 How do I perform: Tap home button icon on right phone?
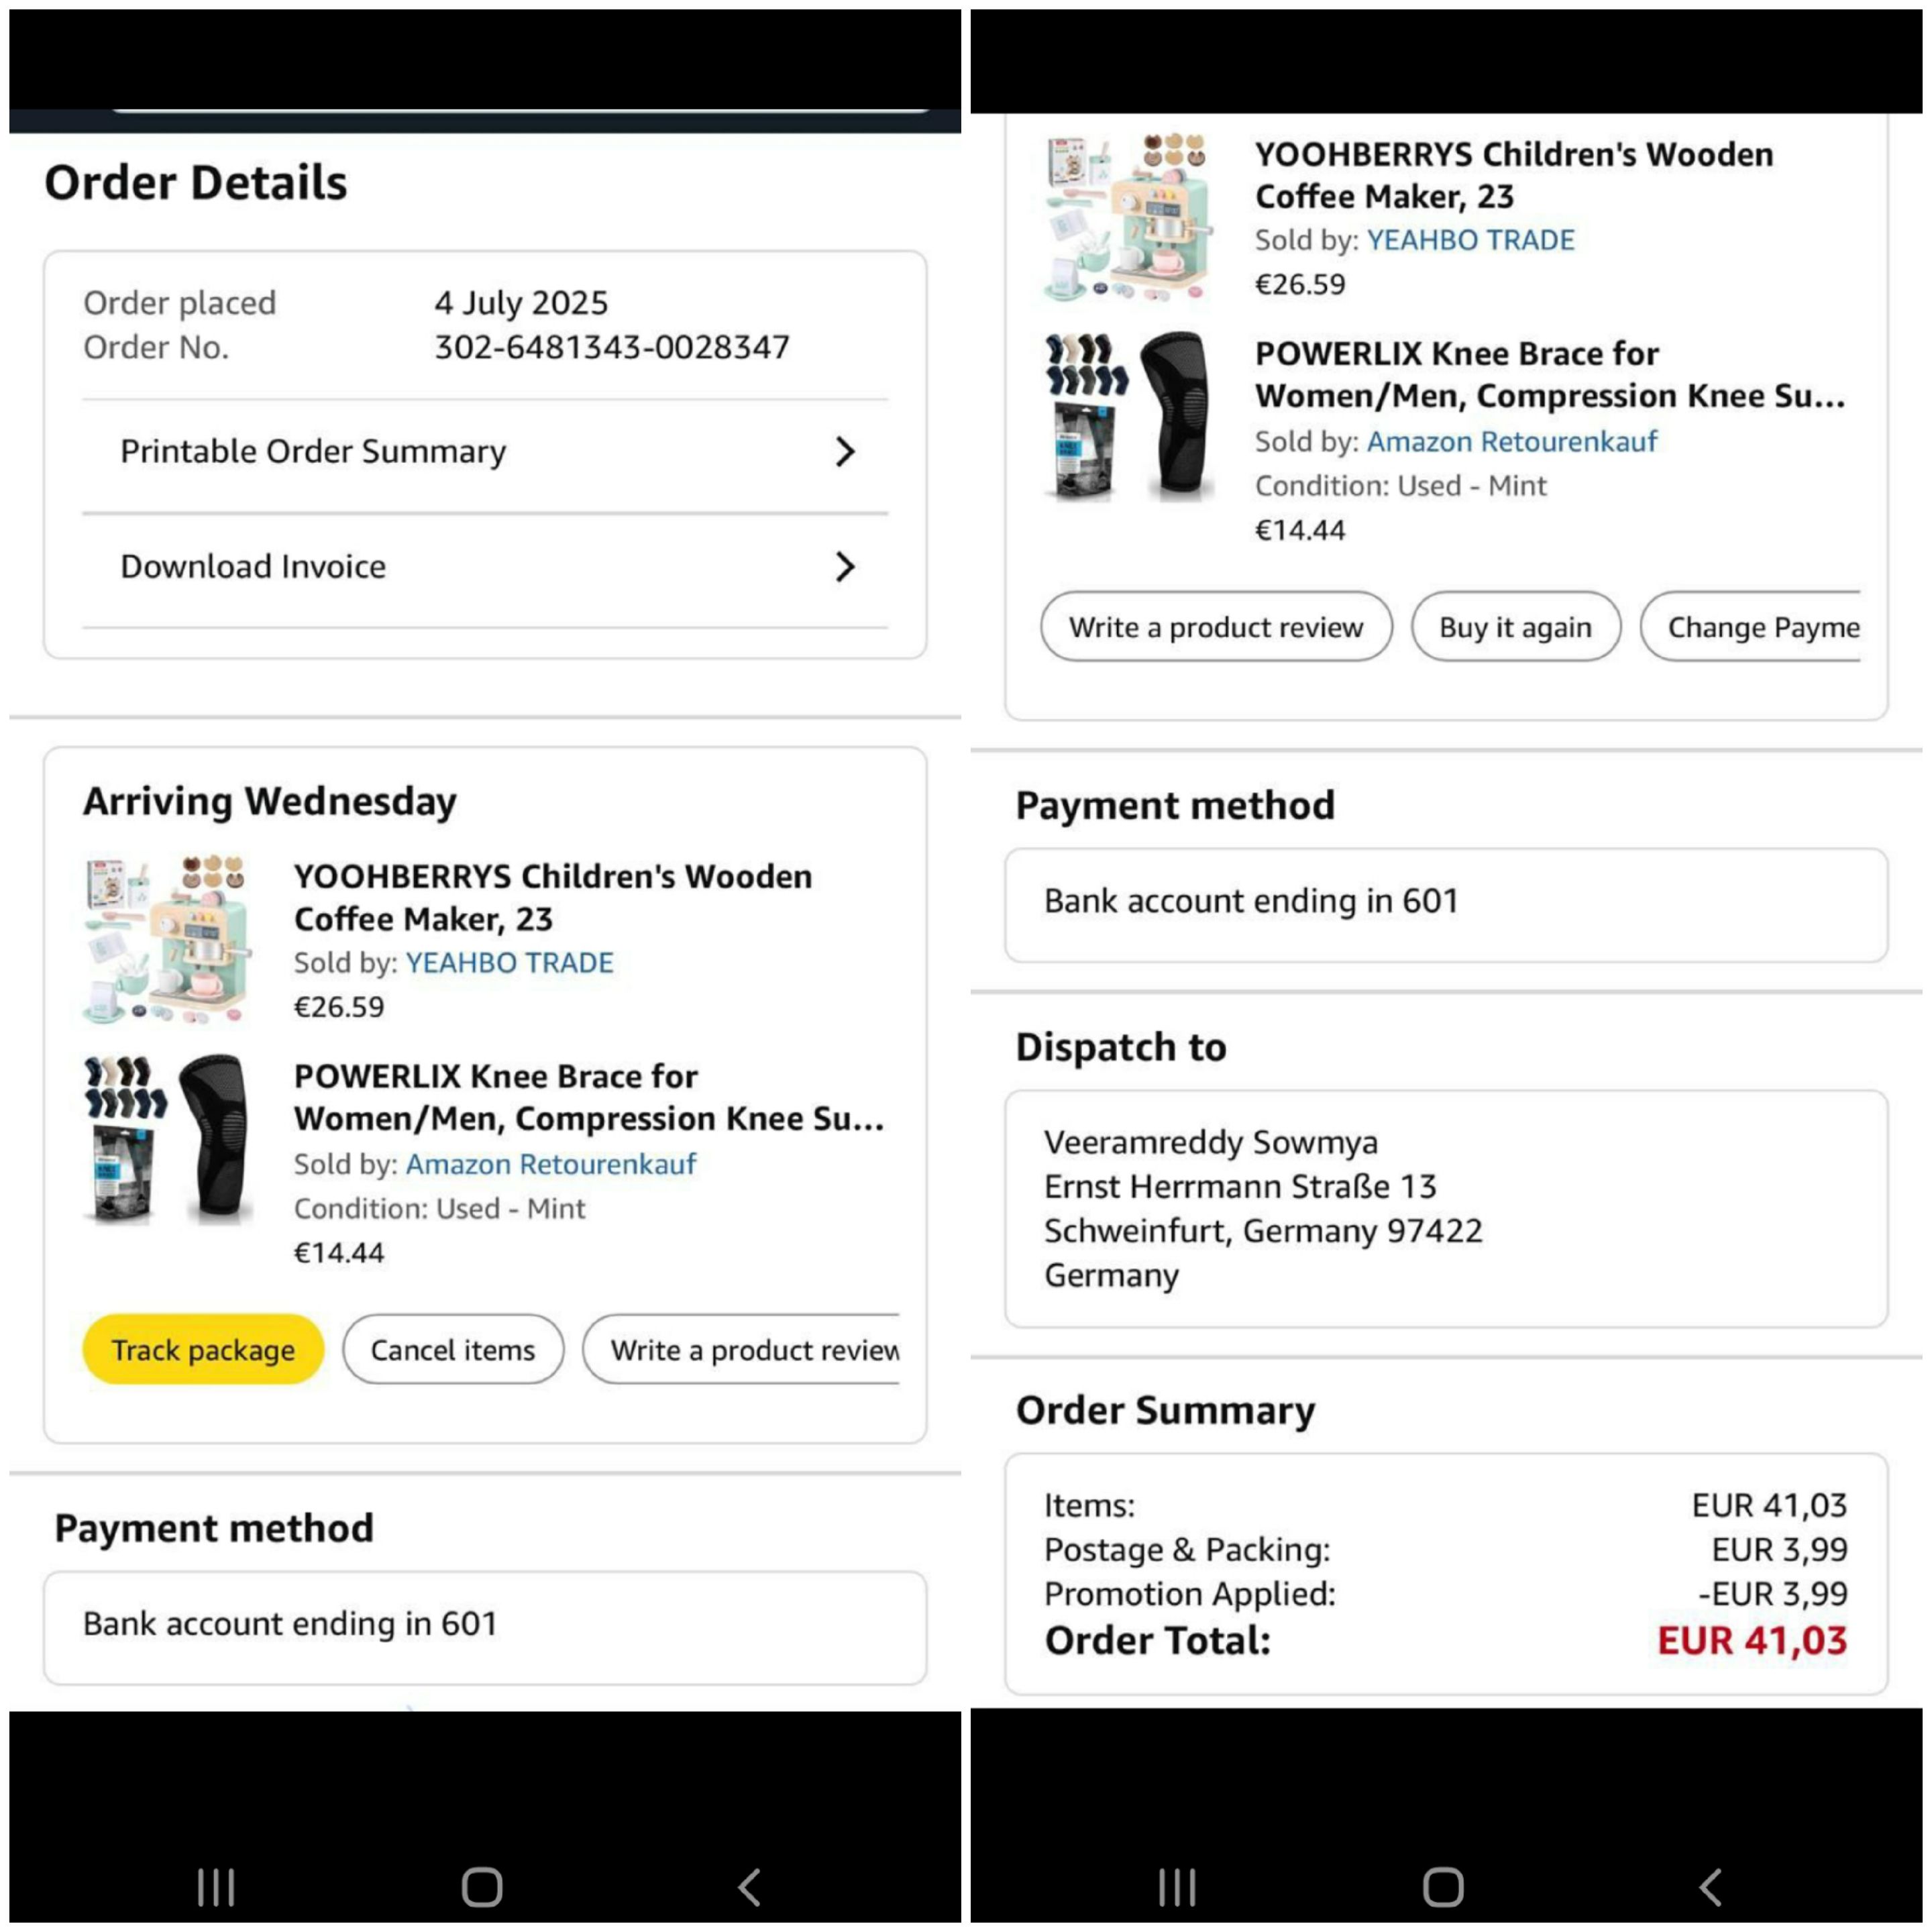(x=1443, y=1887)
